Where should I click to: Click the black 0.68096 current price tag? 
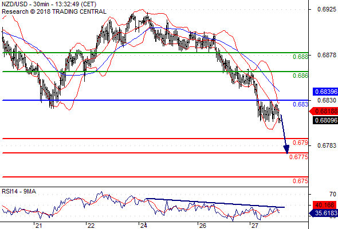click(x=325, y=120)
